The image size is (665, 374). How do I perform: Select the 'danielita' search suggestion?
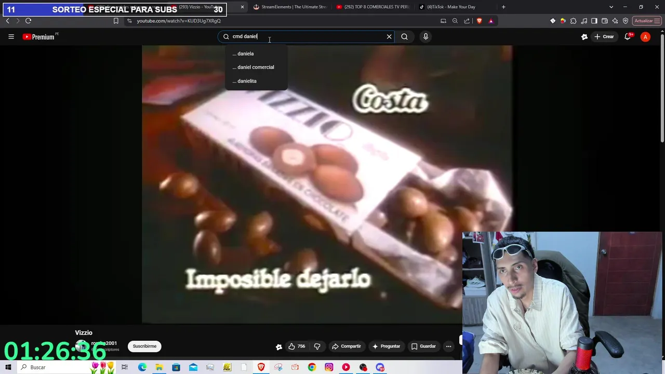pyautogui.click(x=256, y=81)
